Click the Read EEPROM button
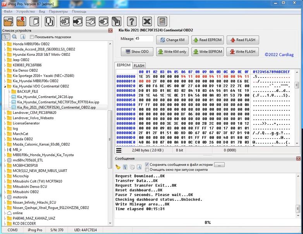The height and width of the screenshot is (234, 303). (208, 40)
